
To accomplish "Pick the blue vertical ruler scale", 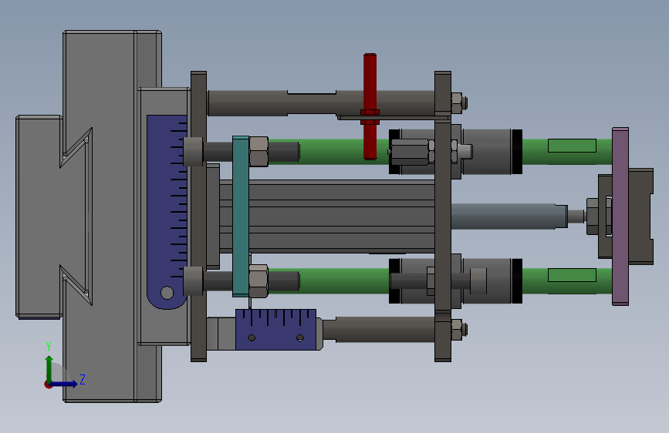I will (x=167, y=211).
